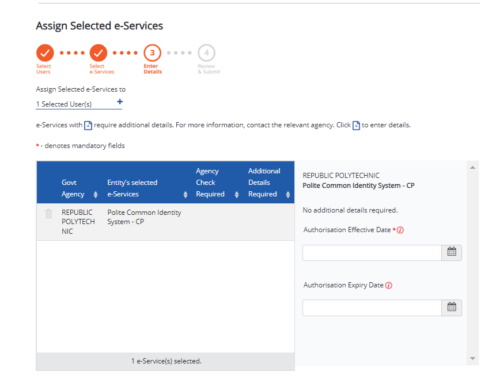
Task: Open the 1 Selected User(s) link
Action: (64, 104)
